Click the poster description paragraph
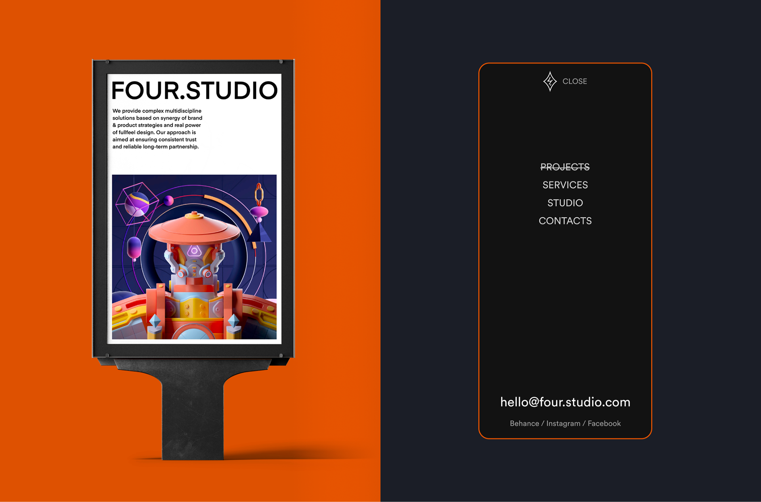 pos(157,129)
